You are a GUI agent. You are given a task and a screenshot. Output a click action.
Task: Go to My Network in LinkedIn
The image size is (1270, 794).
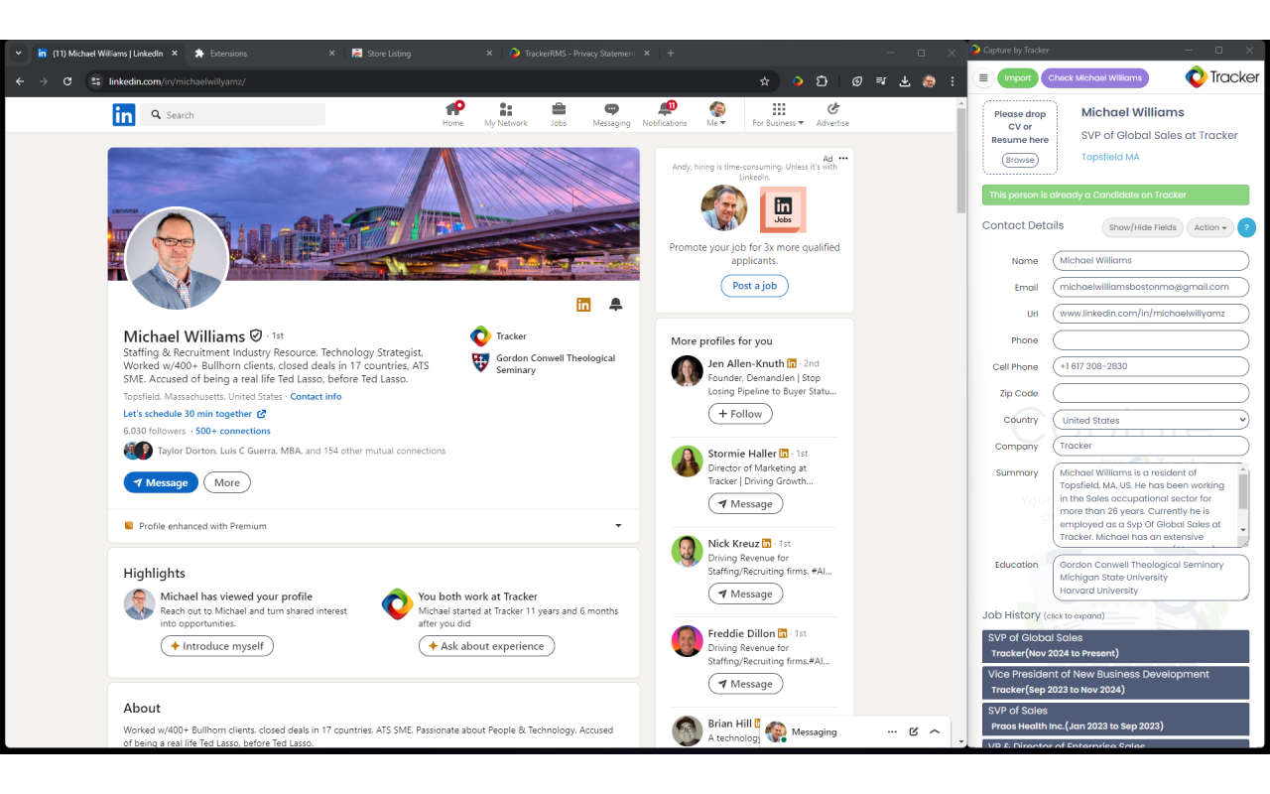coord(506,114)
